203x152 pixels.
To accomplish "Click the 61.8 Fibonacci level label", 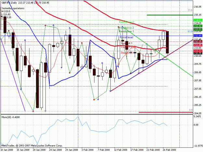I will 190,31.
